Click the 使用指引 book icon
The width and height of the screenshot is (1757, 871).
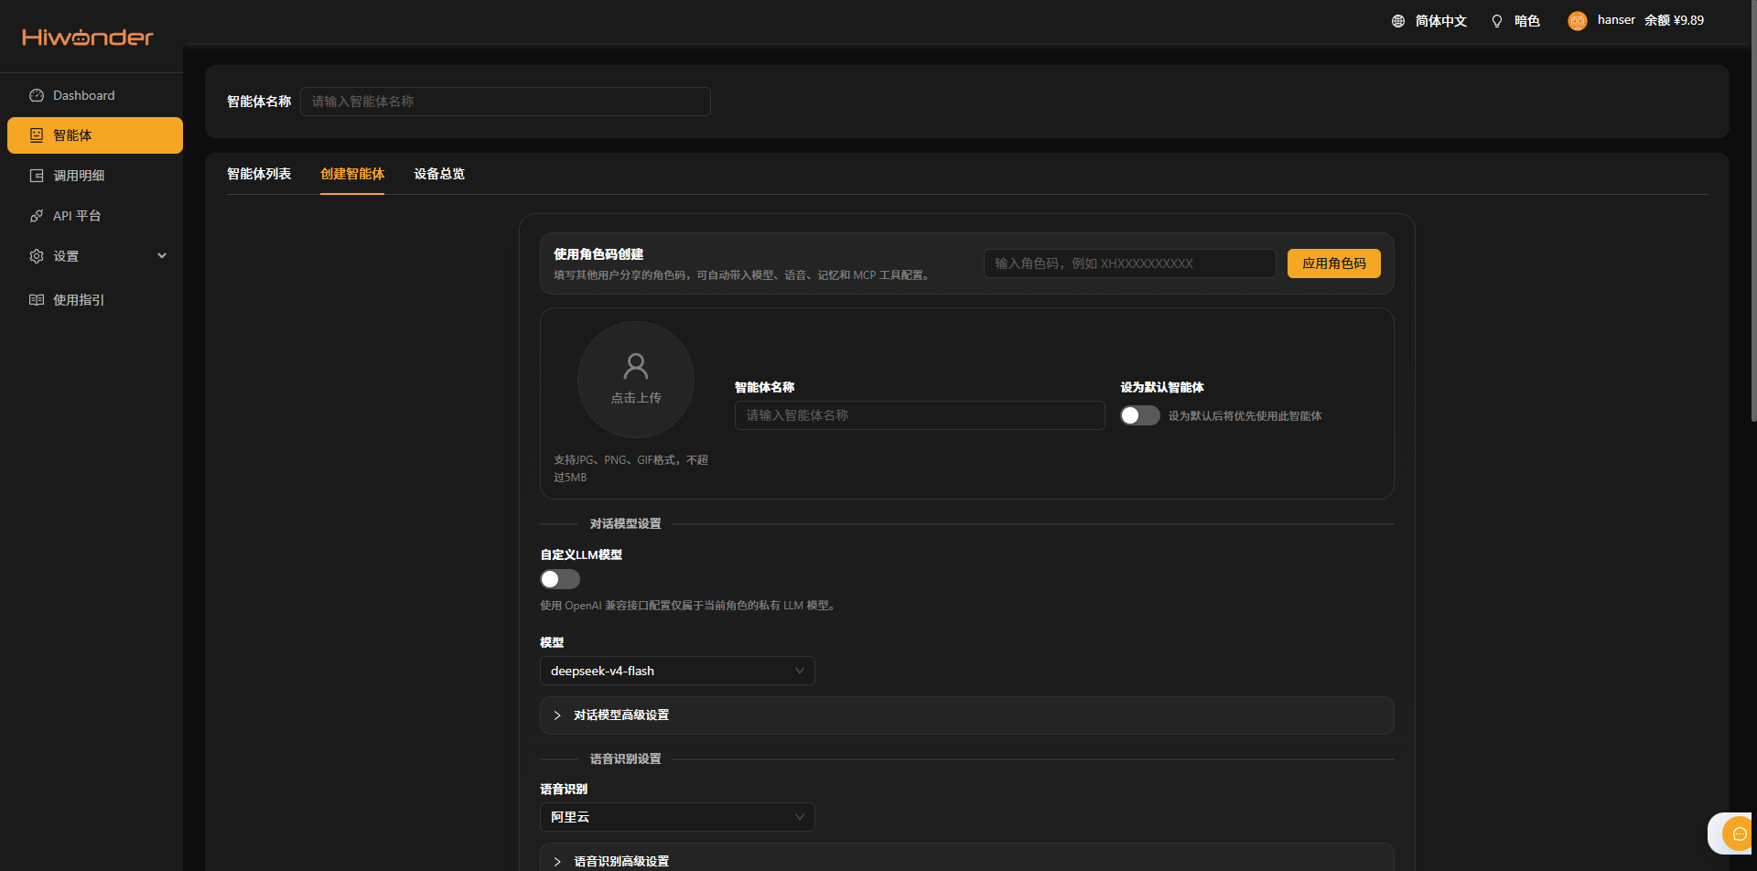37,300
